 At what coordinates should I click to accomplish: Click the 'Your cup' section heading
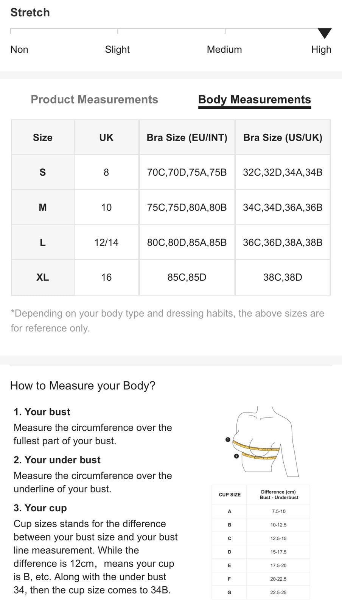40,508
